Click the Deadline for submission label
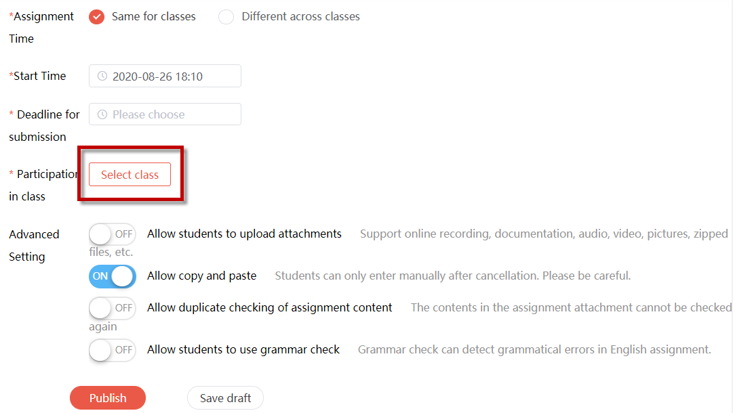Viewport: 733px width, 413px height. 44,125
